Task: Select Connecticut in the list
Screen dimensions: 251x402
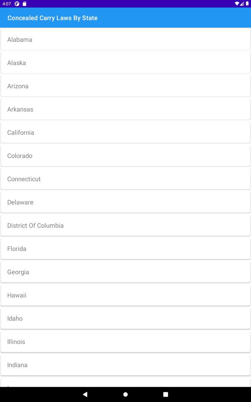Action: (125, 179)
